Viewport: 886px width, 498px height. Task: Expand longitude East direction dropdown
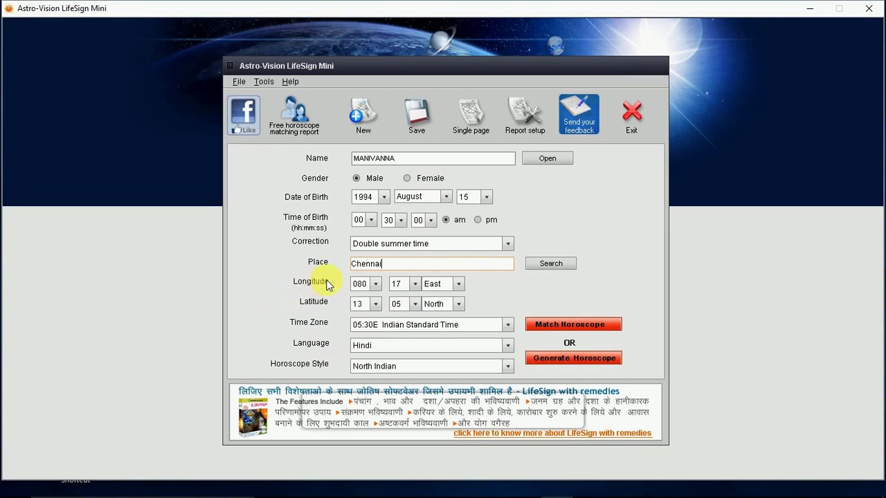[x=458, y=284]
